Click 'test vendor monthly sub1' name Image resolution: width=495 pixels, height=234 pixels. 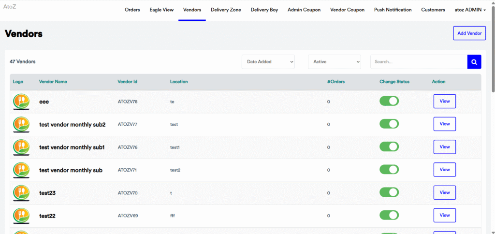coord(72,147)
